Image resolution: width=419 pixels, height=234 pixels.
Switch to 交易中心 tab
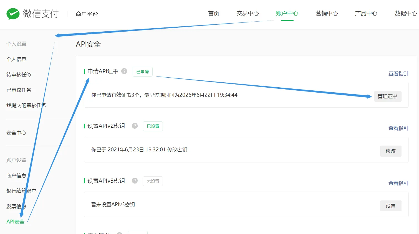click(248, 13)
